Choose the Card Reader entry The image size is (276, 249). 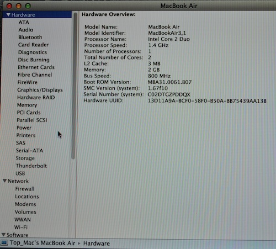click(34, 45)
